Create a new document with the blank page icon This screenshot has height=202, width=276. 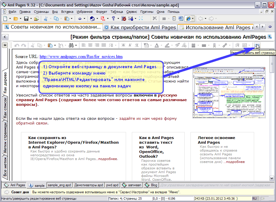click(x=6, y=18)
